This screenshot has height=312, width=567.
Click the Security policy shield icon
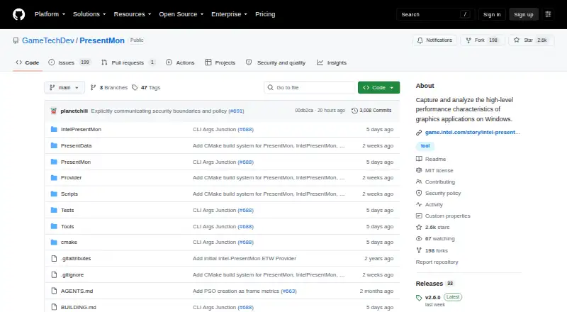419,193
